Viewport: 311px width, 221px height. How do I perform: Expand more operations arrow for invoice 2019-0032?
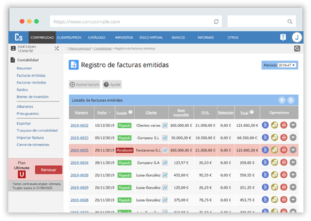point(293,125)
